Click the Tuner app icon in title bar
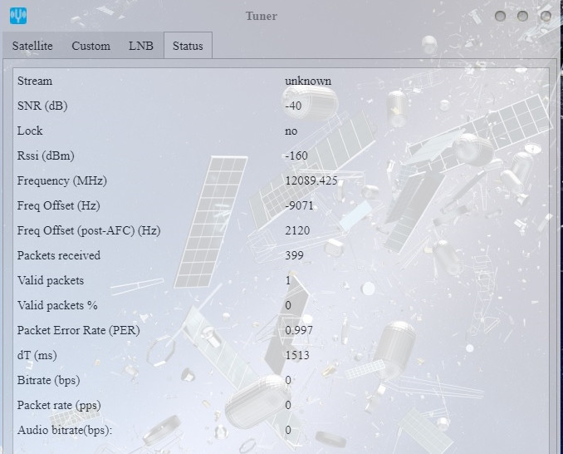 click(19, 16)
